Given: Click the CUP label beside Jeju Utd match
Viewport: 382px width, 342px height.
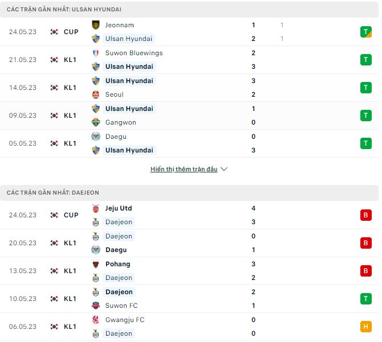Looking at the screenshot, I should [71, 215].
